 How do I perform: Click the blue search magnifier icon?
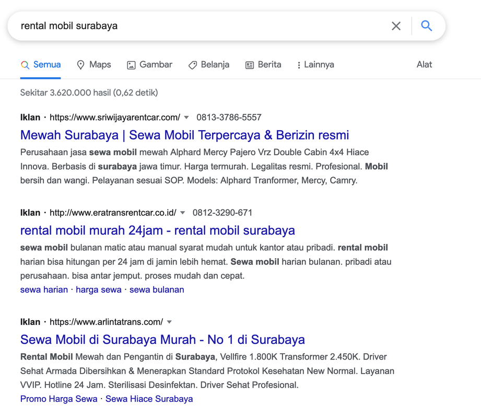tap(426, 26)
